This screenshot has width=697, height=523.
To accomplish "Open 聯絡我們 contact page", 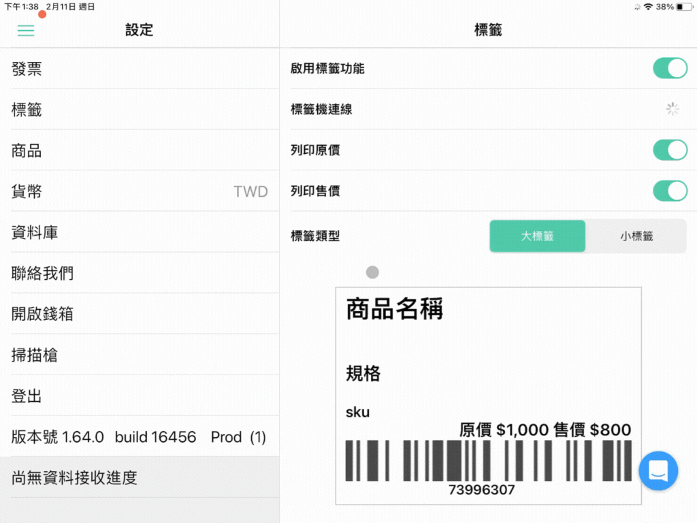I will 140,273.
